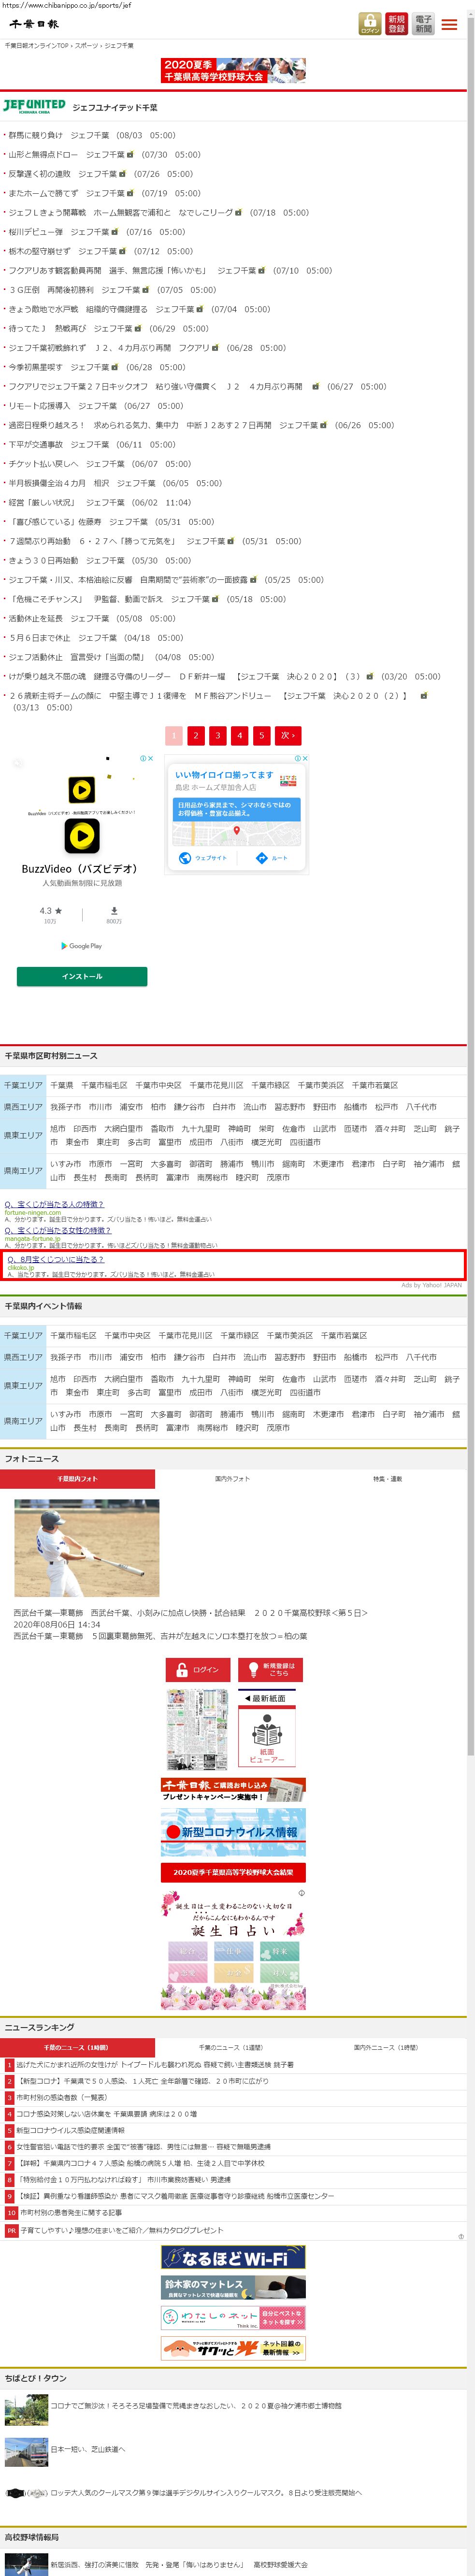This screenshot has width=475, height=2576.
Task: Select the 特集・連載 tab
Action: [387, 1478]
